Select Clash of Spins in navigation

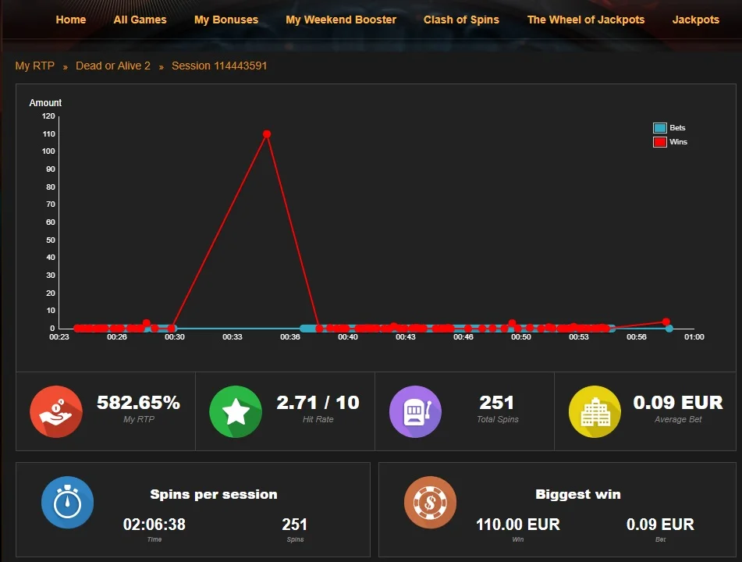461,20
